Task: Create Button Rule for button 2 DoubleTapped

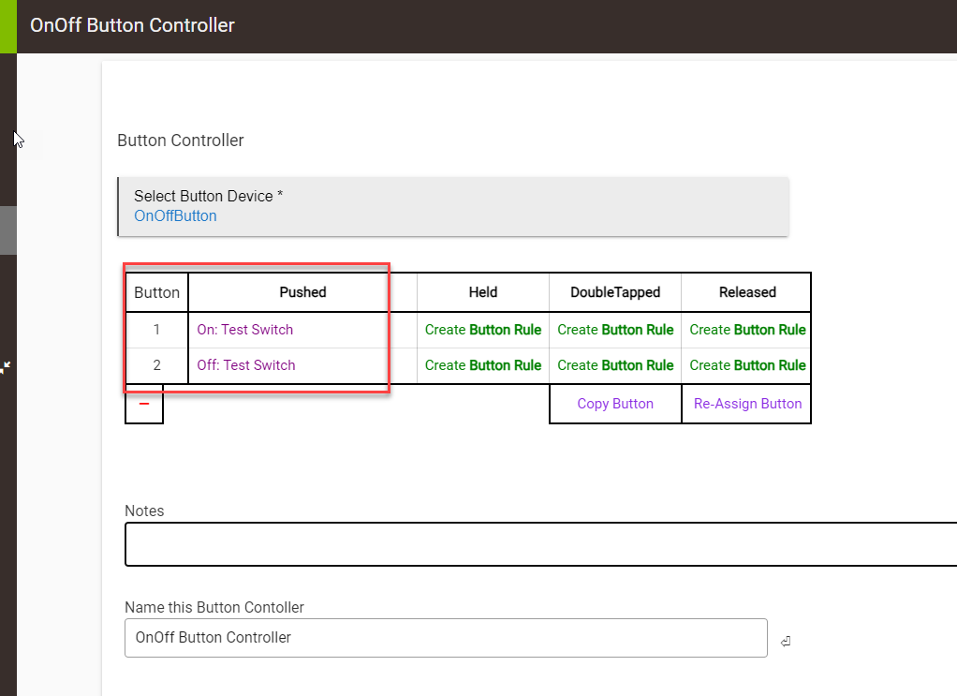Action: 615,365
